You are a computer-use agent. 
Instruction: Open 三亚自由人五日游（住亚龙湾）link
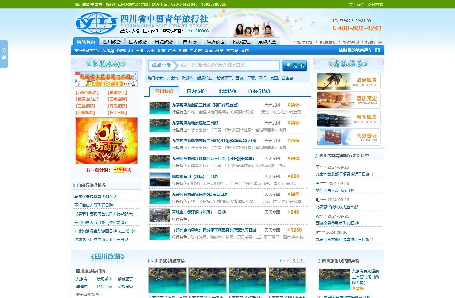point(101,223)
